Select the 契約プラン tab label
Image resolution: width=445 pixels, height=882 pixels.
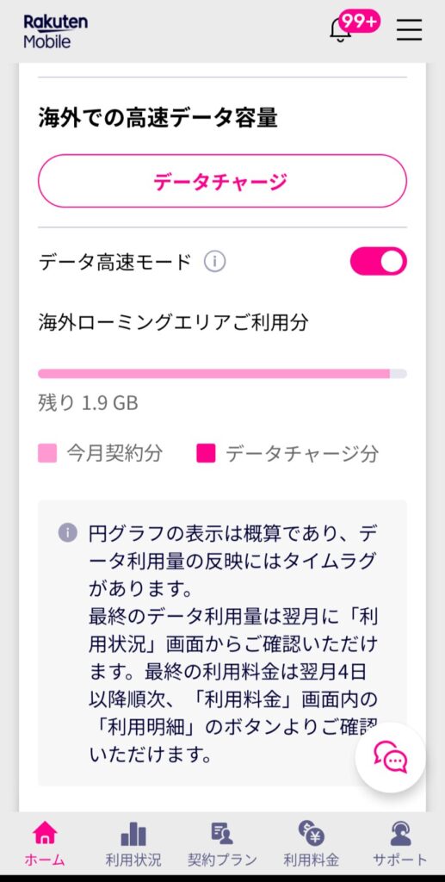pyautogui.click(x=222, y=860)
